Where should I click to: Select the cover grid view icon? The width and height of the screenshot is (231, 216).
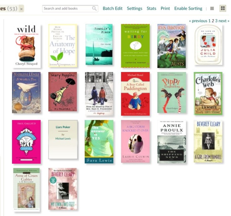coord(223,8)
